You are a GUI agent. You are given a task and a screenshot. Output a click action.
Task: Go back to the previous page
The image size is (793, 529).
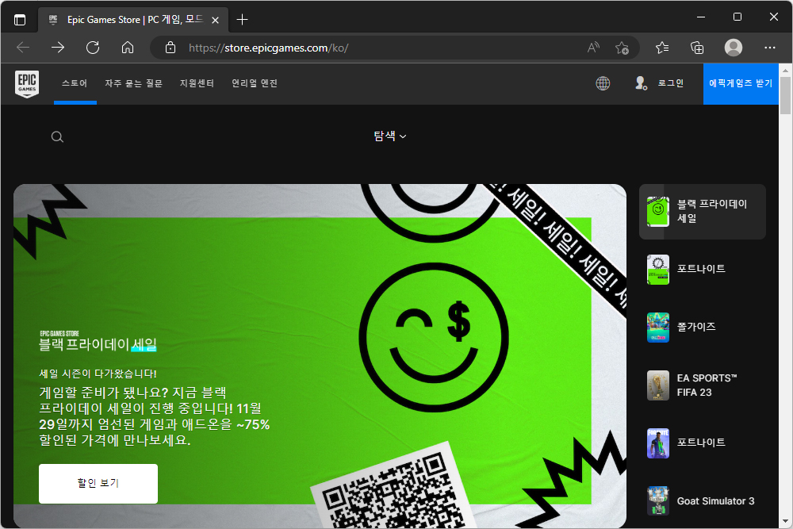pyautogui.click(x=23, y=48)
